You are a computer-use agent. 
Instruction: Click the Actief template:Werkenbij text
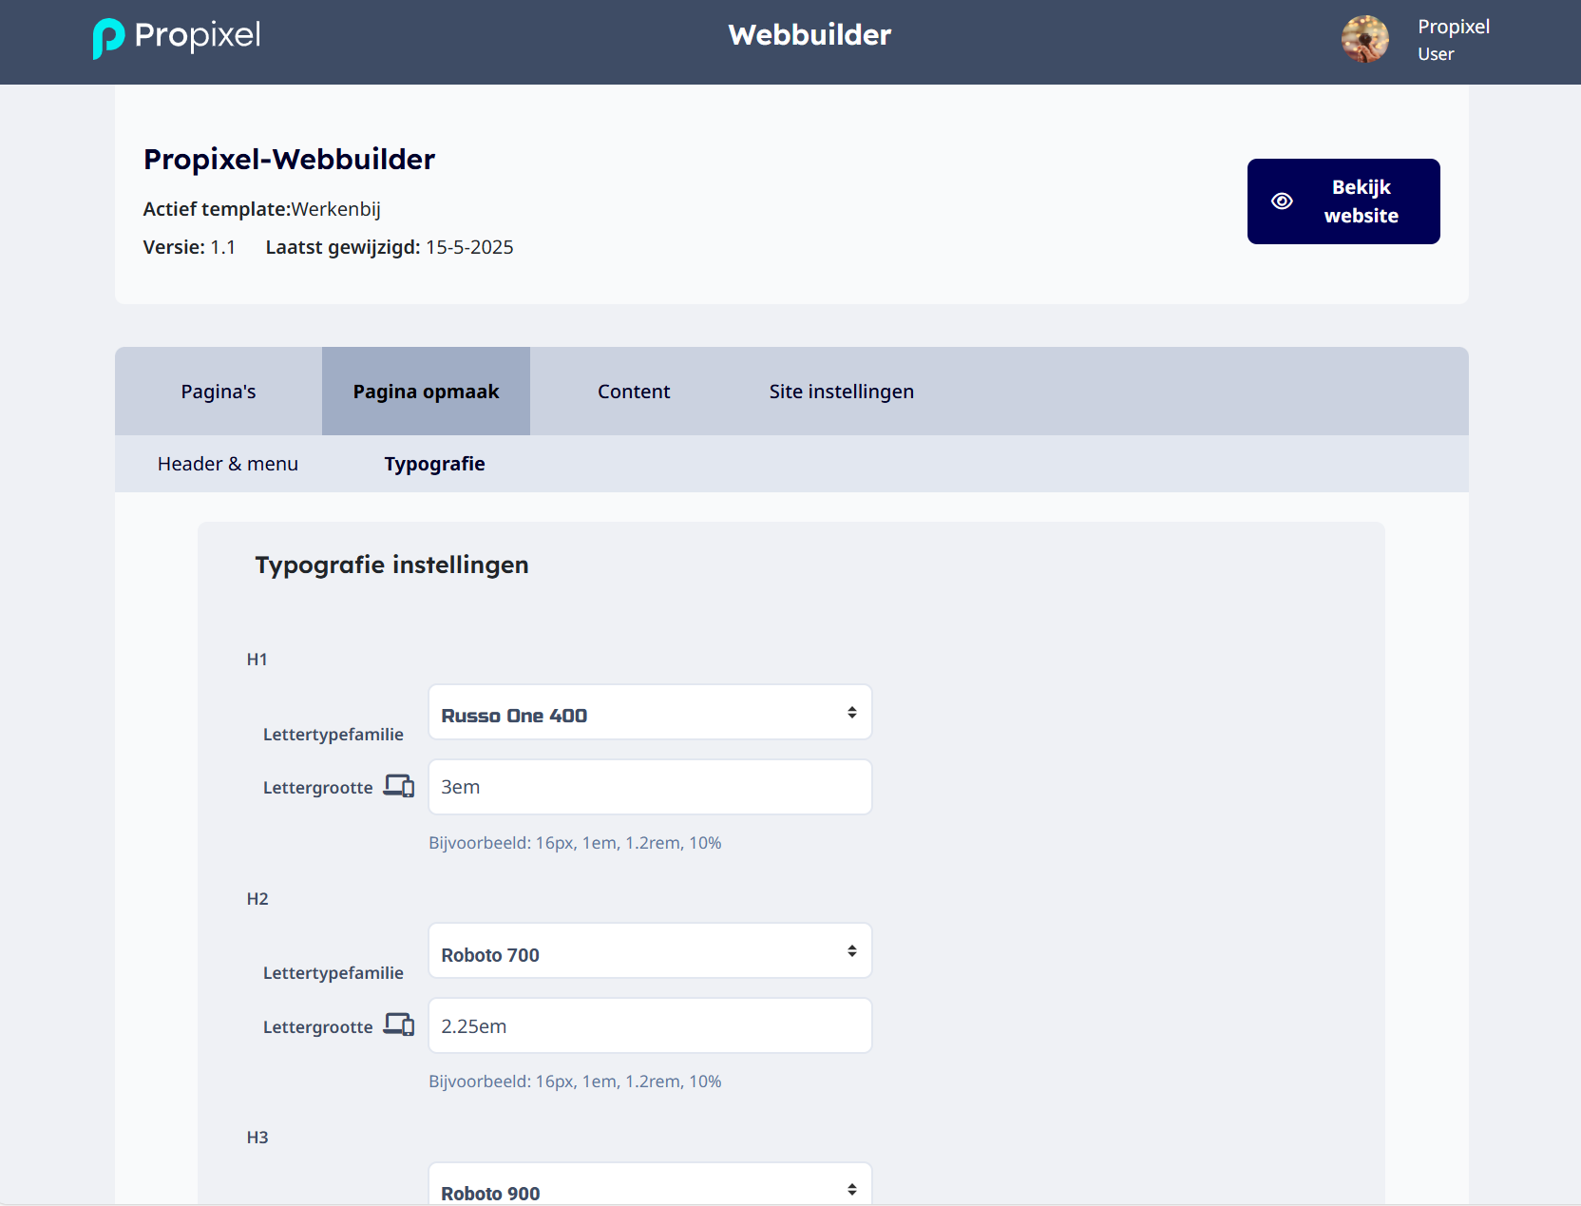[262, 209]
